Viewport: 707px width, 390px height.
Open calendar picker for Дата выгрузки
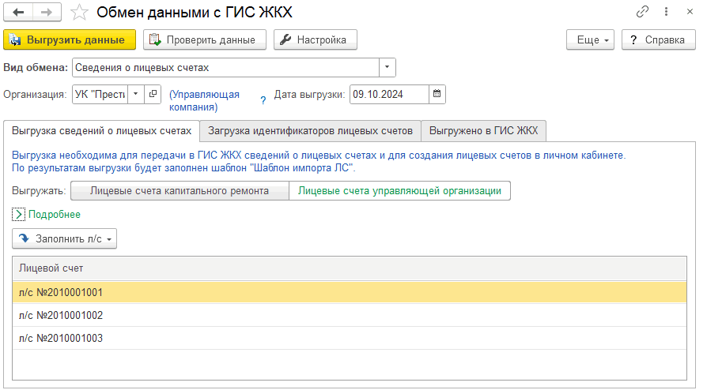click(437, 94)
